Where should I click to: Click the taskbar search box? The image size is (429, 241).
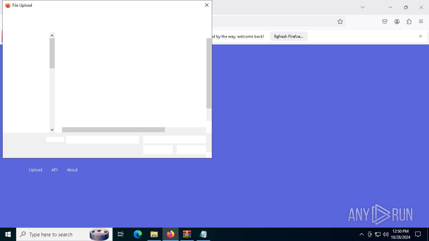64,234
